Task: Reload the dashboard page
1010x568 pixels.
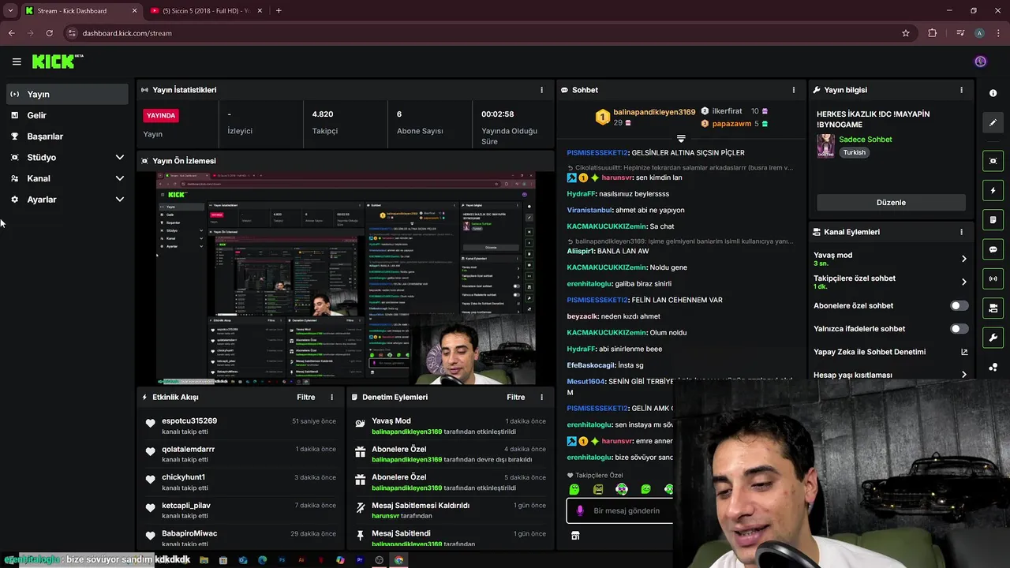Action: point(49,33)
